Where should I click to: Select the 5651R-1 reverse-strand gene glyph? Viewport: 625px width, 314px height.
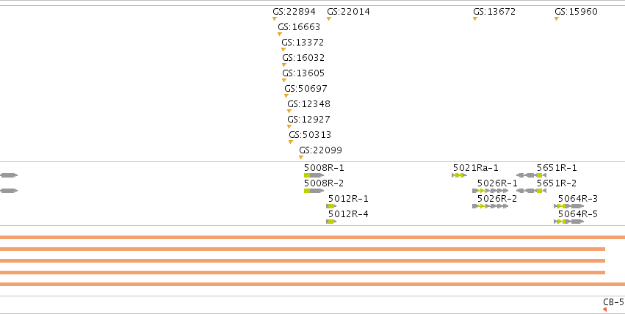click(531, 175)
